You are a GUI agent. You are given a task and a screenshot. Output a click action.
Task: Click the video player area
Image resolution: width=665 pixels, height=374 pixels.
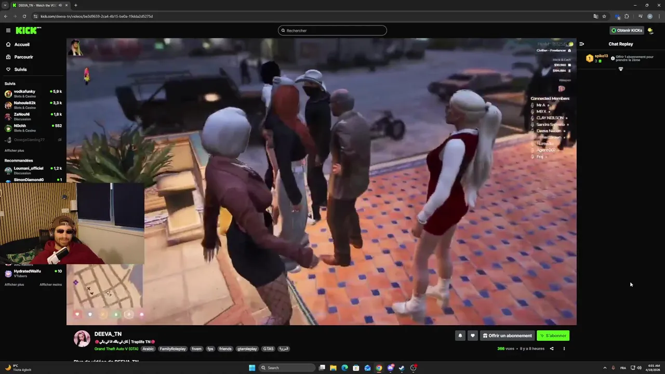[321, 181]
